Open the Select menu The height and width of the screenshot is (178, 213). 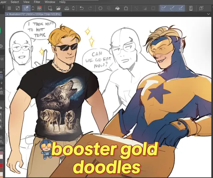(x=15, y=2)
